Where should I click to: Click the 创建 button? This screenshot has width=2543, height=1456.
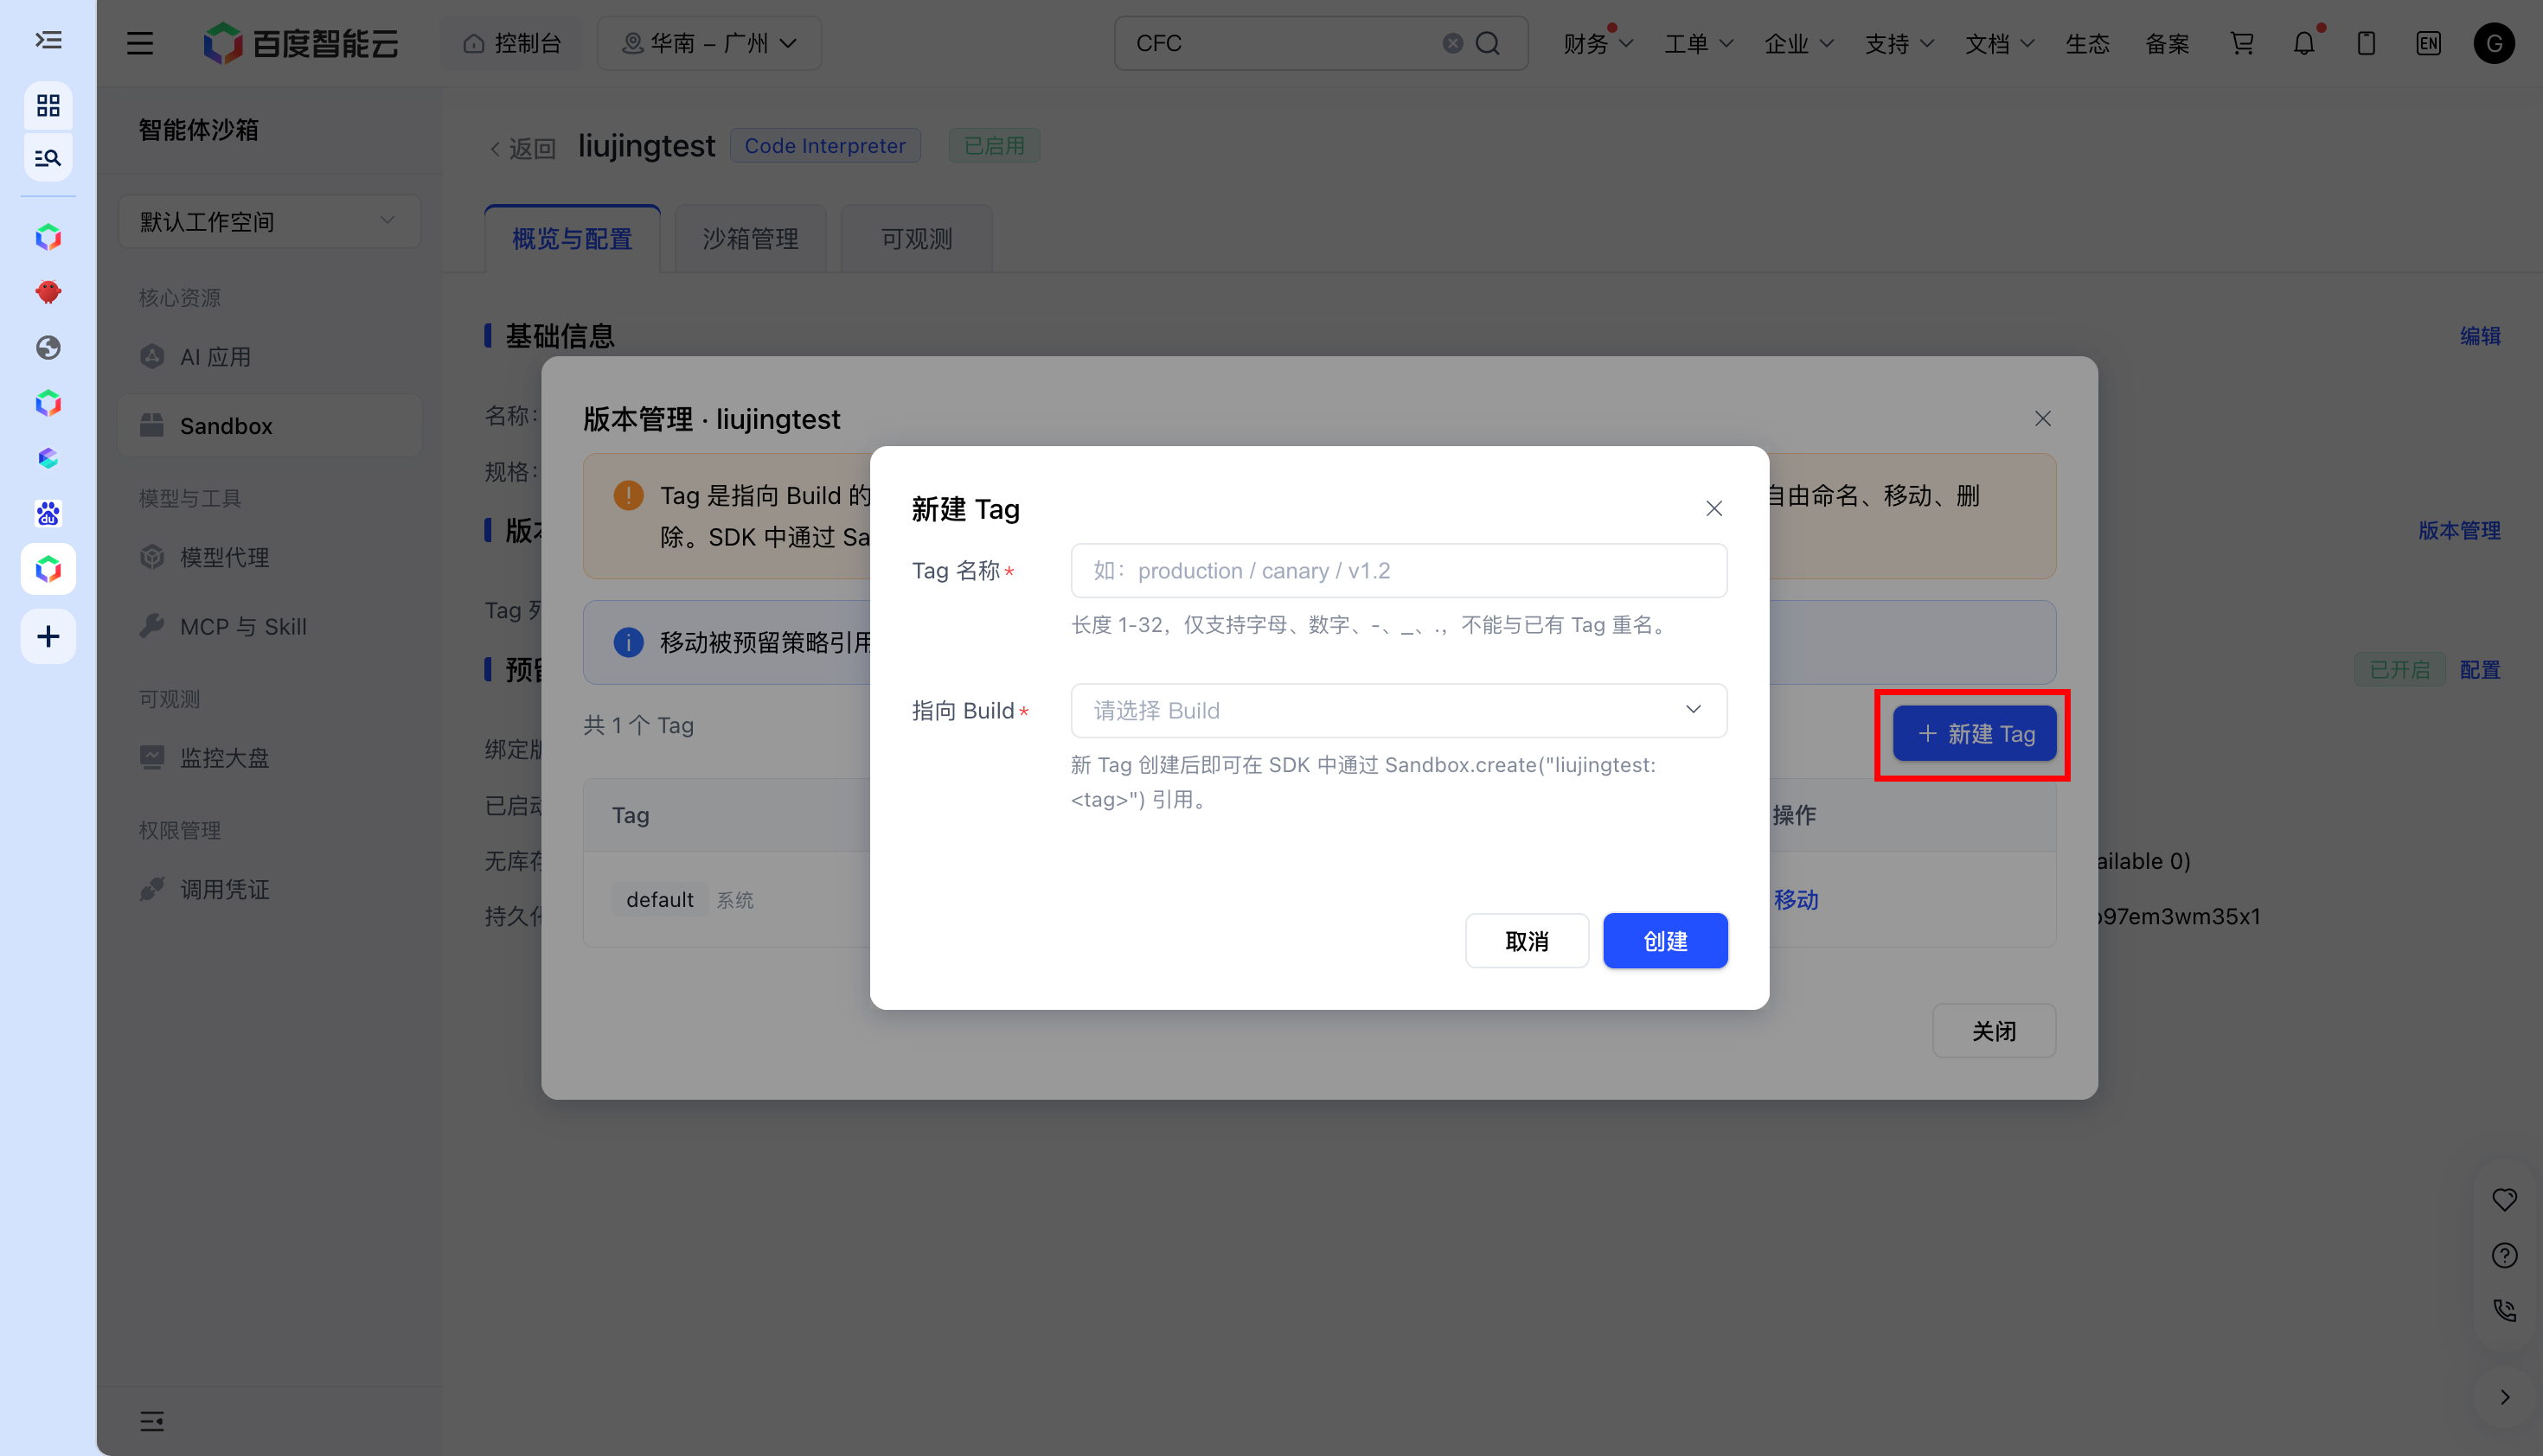coord(1665,941)
